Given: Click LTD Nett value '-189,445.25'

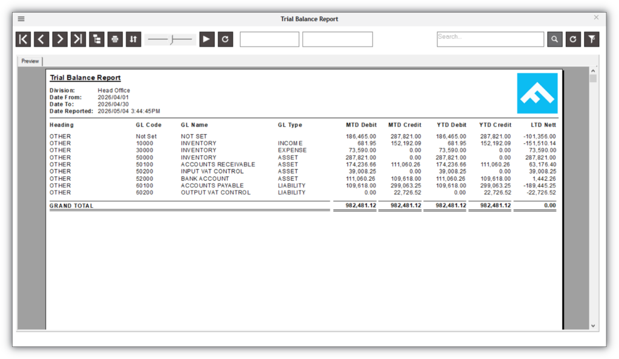Looking at the screenshot, I should pyautogui.click(x=540, y=186).
